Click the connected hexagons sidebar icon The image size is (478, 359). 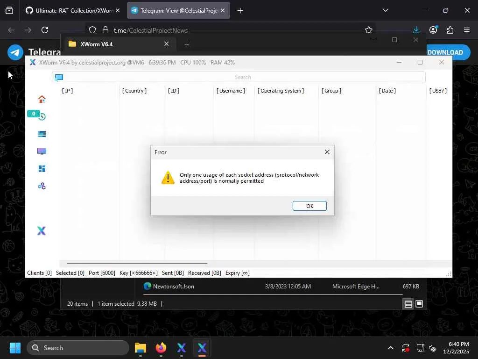[42, 186]
